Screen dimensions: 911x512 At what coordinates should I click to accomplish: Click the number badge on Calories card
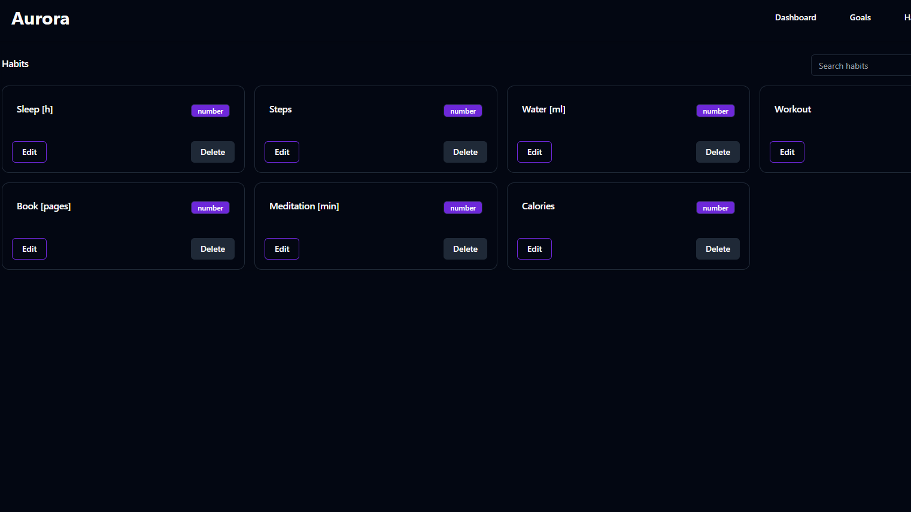click(x=715, y=208)
